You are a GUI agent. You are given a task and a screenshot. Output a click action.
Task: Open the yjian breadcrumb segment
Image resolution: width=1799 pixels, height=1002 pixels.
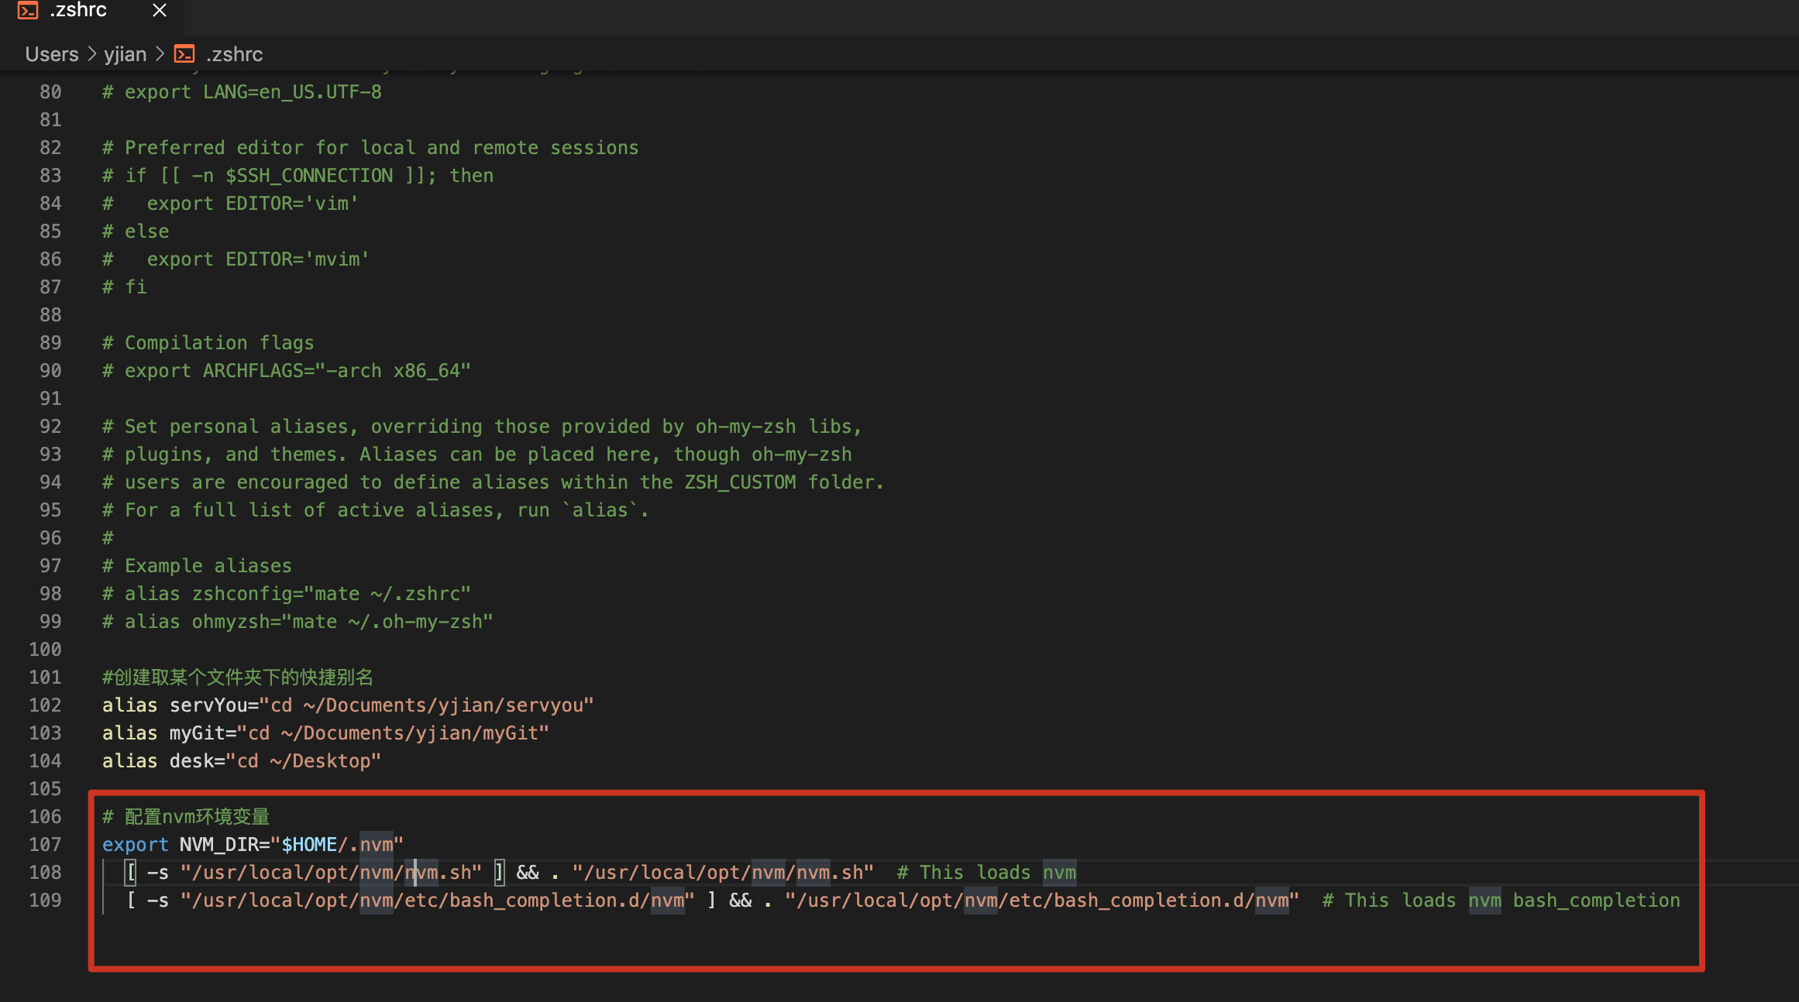(125, 54)
